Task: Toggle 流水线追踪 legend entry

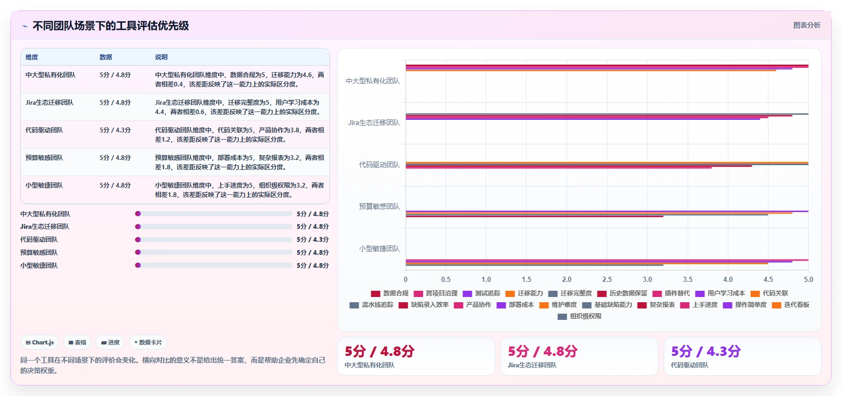Action: (371, 305)
